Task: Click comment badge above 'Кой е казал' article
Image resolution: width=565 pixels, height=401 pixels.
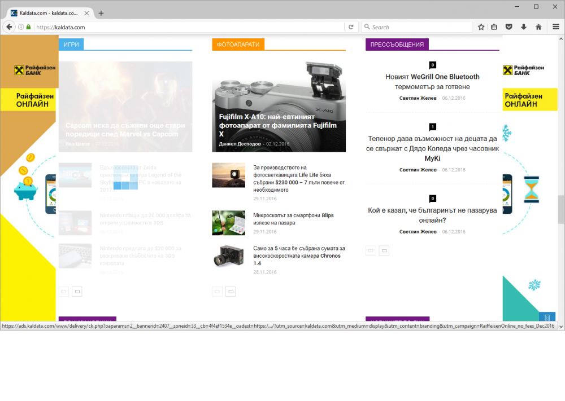Action: pyautogui.click(x=433, y=198)
